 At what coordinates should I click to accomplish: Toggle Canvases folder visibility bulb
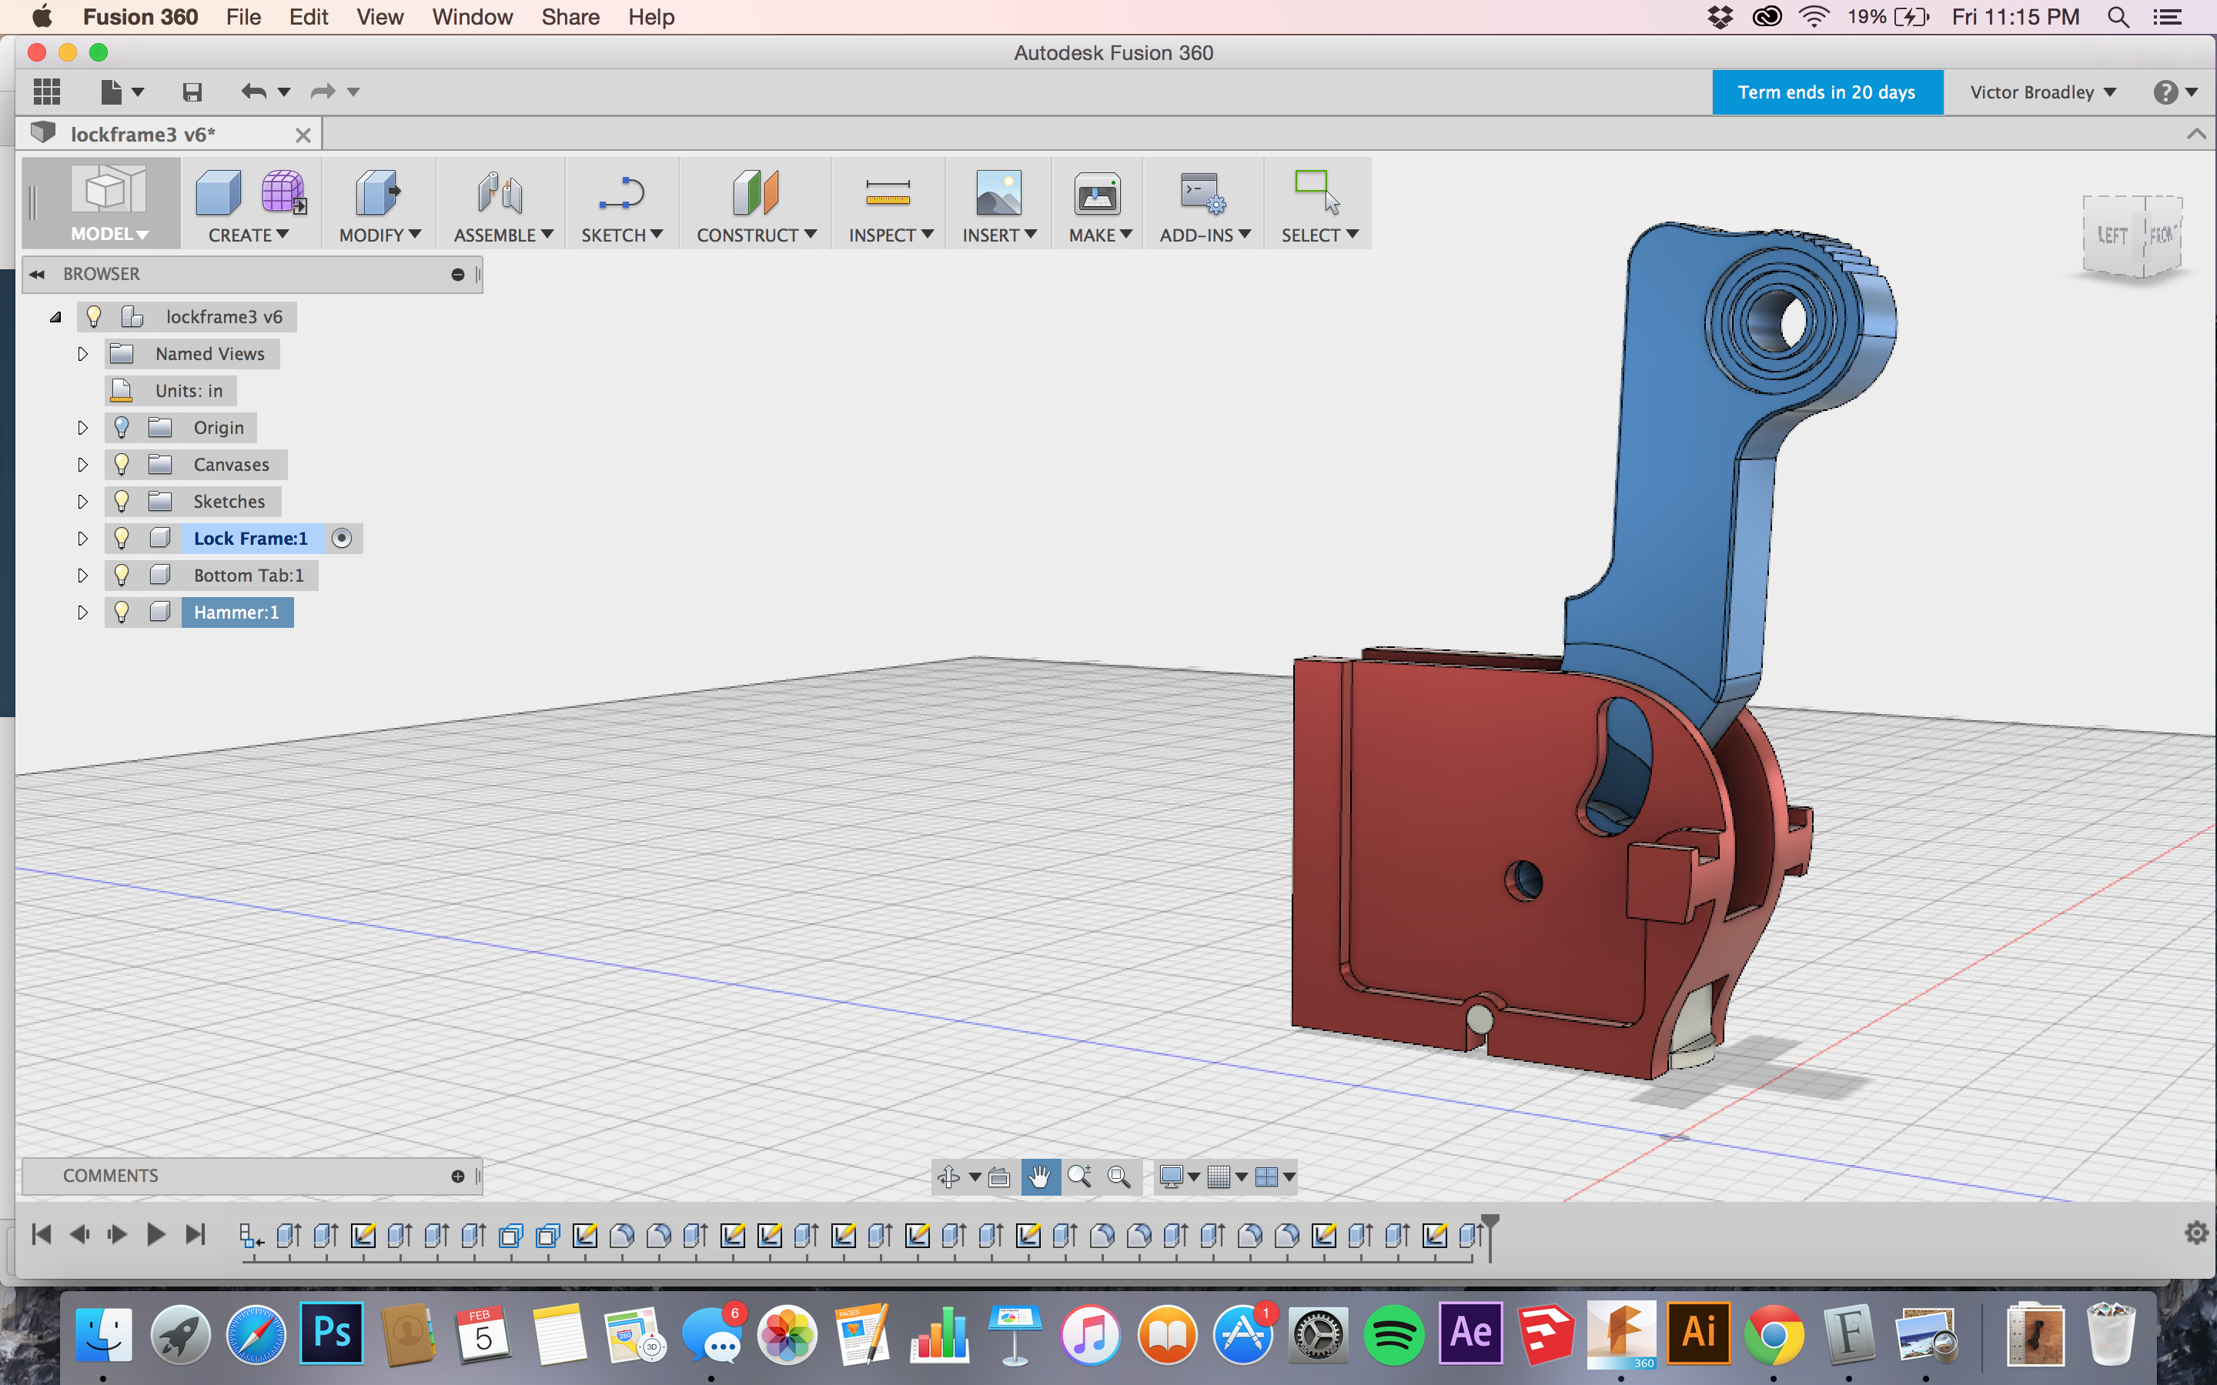tap(121, 465)
